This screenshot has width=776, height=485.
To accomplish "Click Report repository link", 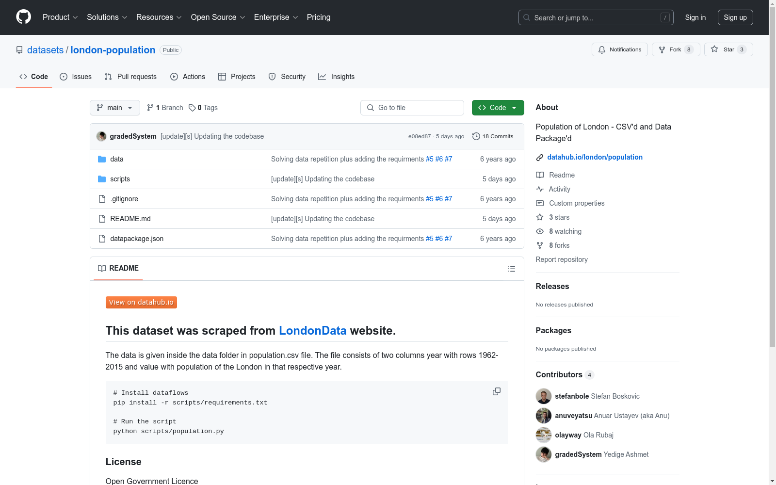I will (562, 259).
